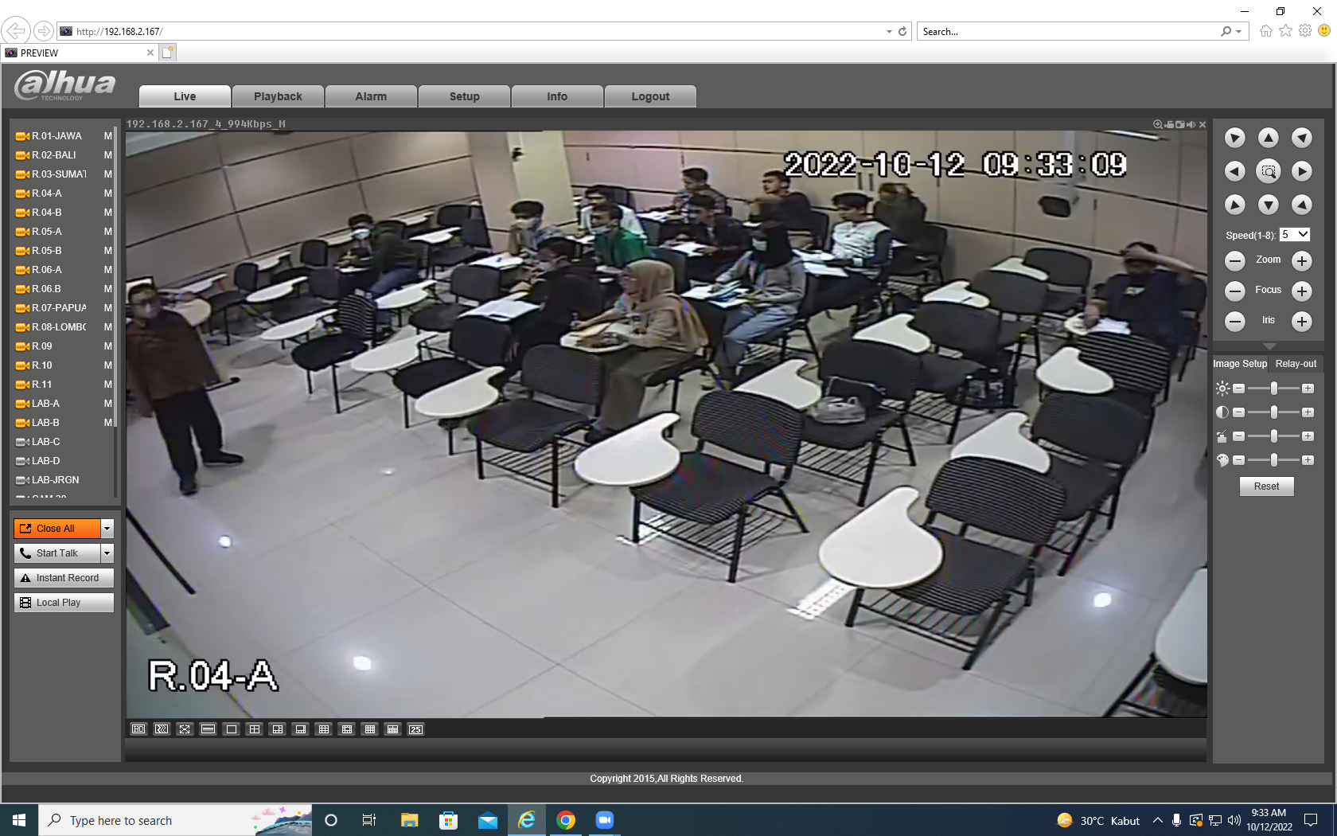Toggle main stream M for R.07-PAPUA
Screen dimensions: 1337x836
coord(108,308)
